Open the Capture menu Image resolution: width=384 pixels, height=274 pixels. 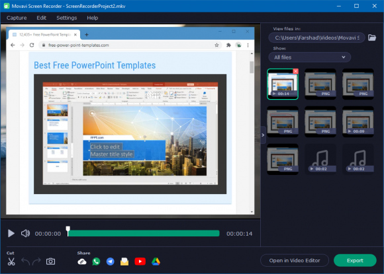17,18
